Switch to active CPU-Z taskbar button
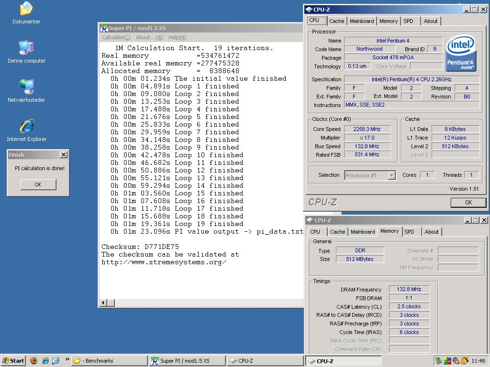Viewport: 490px width, 367px height. 343,361
